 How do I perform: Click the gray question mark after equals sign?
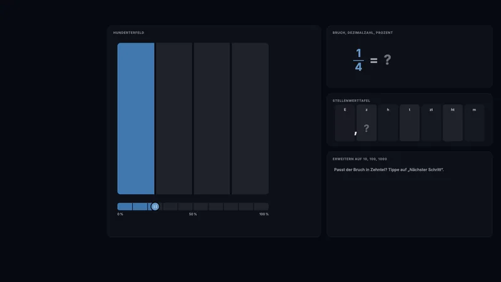click(x=387, y=60)
